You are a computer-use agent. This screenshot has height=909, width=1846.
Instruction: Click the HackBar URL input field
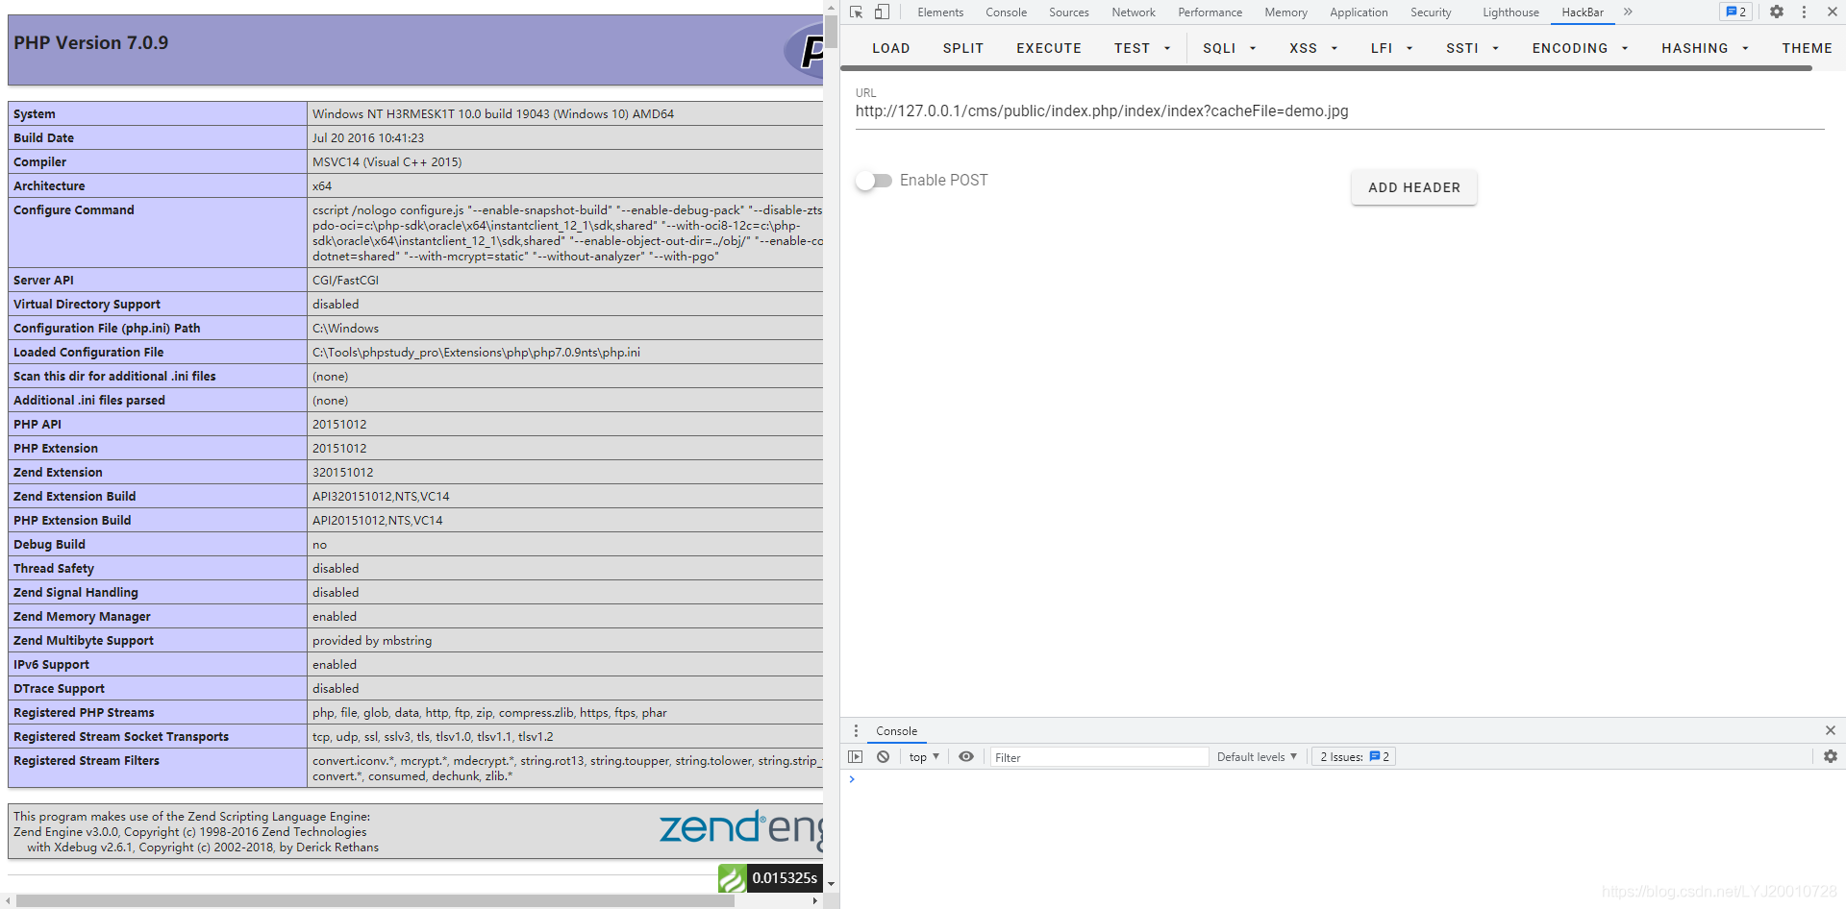click(x=1339, y=111)
